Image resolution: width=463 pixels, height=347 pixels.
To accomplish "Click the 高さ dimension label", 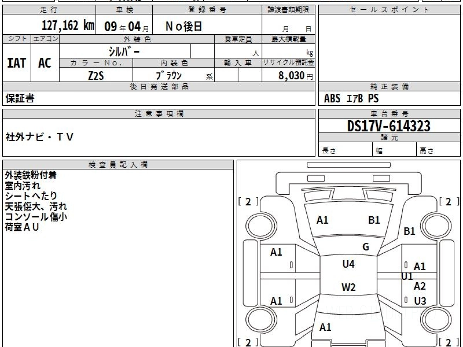I will click(427, 151).
